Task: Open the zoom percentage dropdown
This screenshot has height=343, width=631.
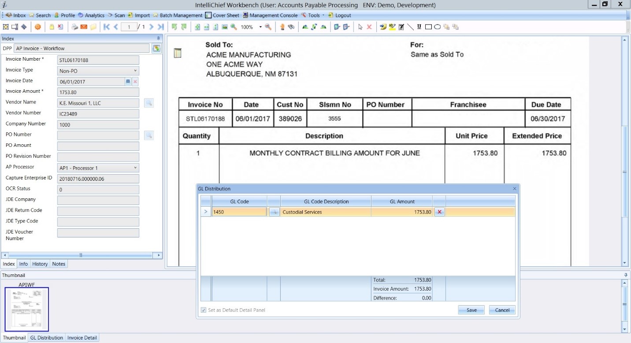Action: (x=260, y=27)
